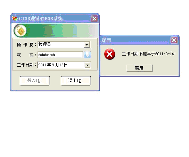Click the 退出[X] exit button
Image resolution: width=189 pixels, height=157 pixels.
point(76,81)
